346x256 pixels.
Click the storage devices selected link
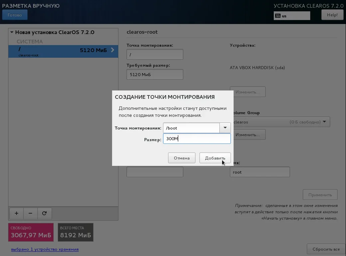tap(45, 249)
